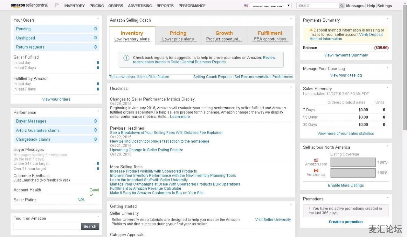Click the Account Health green checkmark
This screenshot has height=237, width=407.
(x=92, y=195)
